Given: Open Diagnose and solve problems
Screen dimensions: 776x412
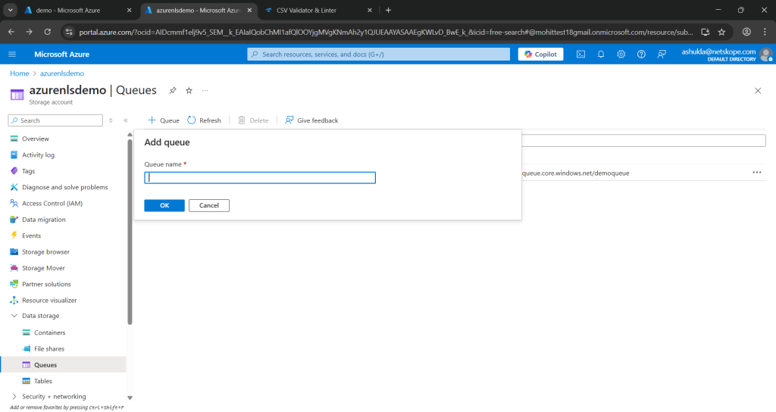Looking at the screenshot, I should pyautogui.click(x=64, y=188).
